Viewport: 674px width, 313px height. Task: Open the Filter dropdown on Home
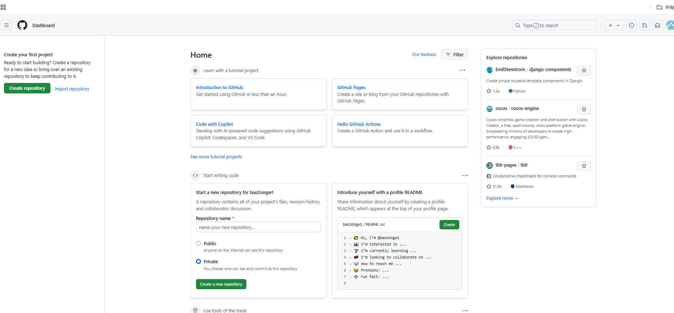coord(454,54)
